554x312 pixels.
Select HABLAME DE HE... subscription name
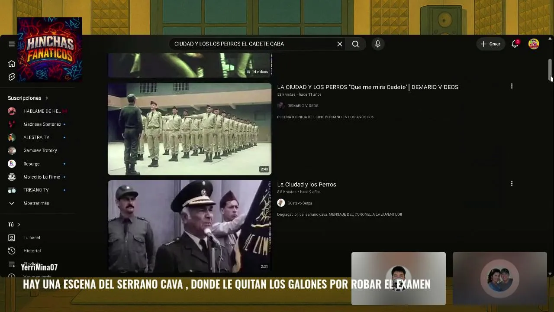tap(42, 111)
